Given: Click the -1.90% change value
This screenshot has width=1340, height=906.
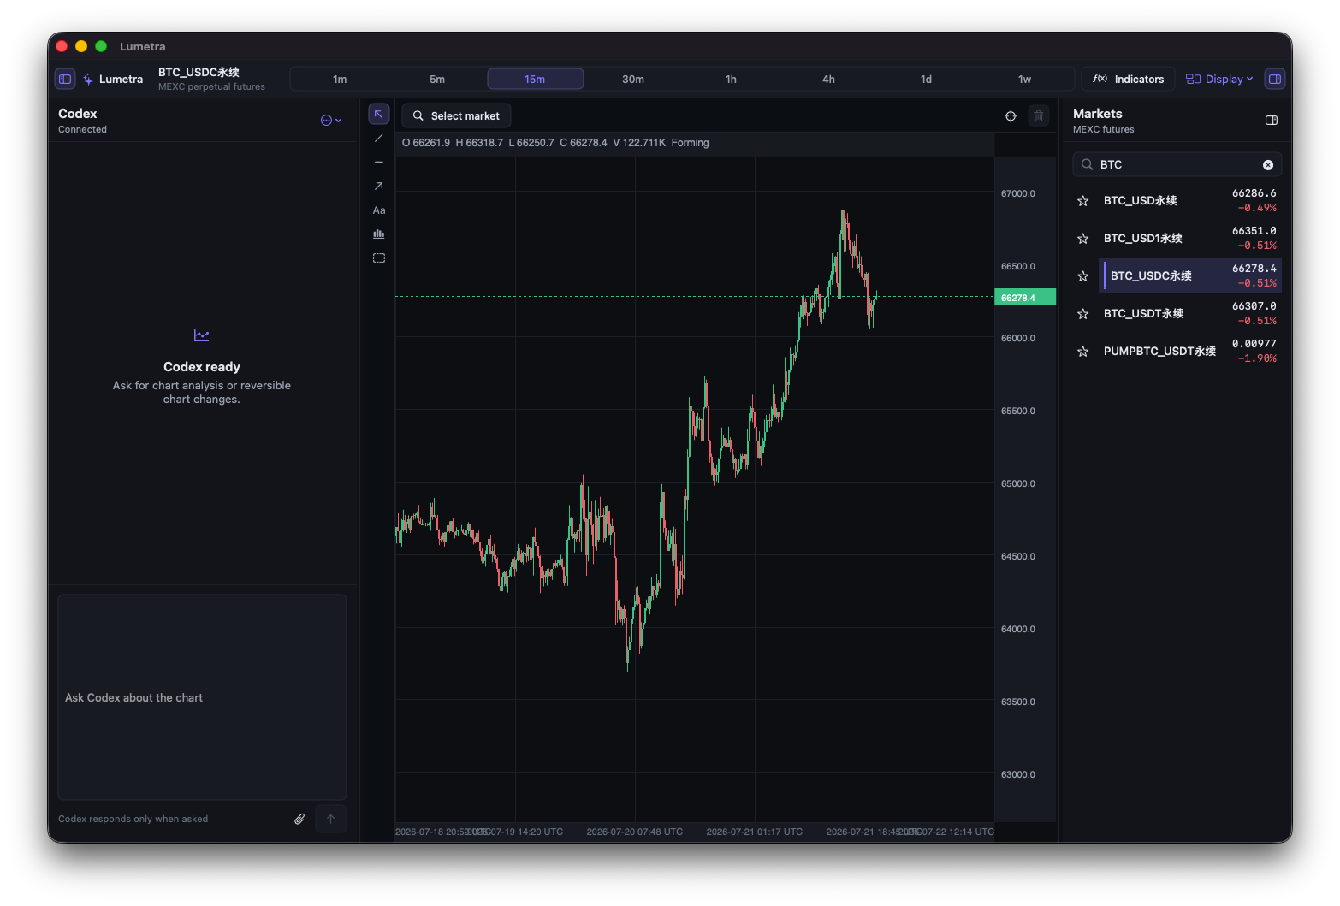Looking at the screenshot, I should click(x=1256, y=358).
